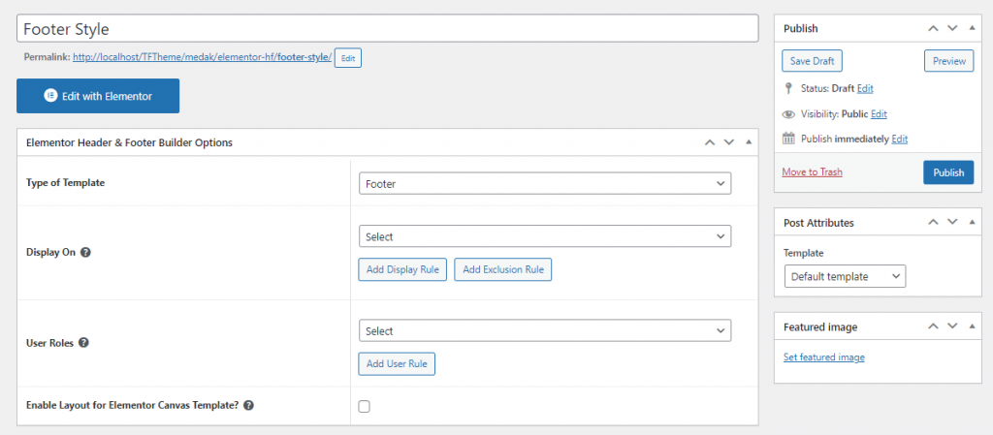Move the Publish panel down
This screenshot has width=993, height=435.
point(952,29)
